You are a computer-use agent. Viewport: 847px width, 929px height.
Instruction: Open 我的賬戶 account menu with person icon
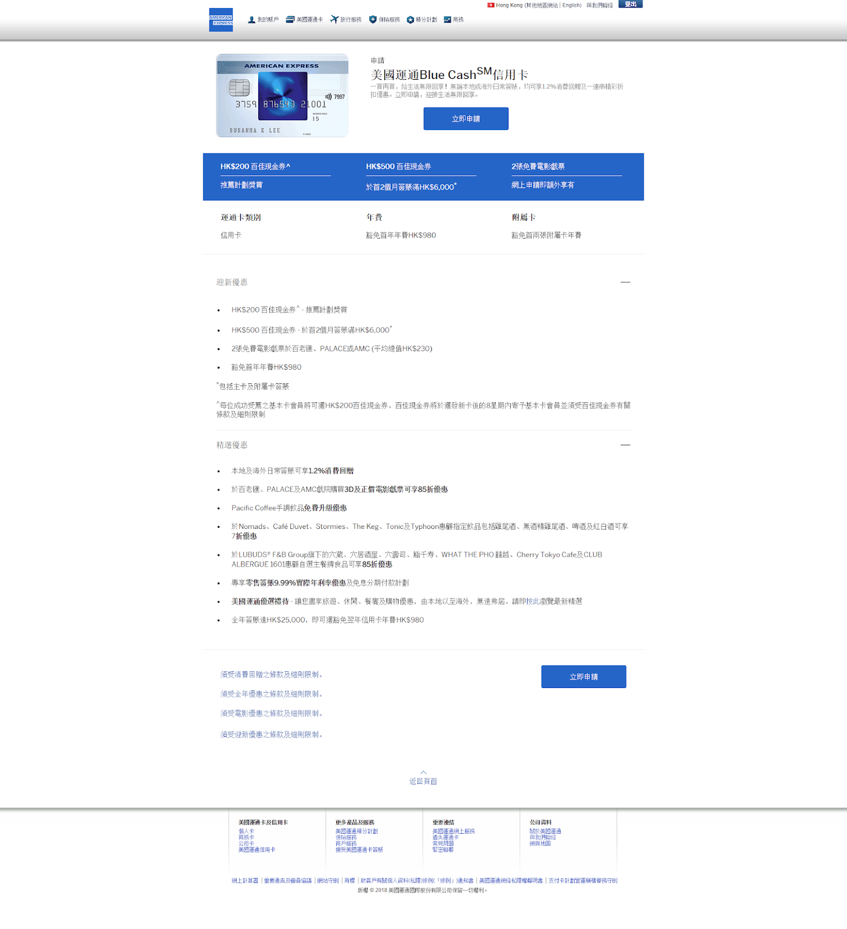tap(263, 20)
